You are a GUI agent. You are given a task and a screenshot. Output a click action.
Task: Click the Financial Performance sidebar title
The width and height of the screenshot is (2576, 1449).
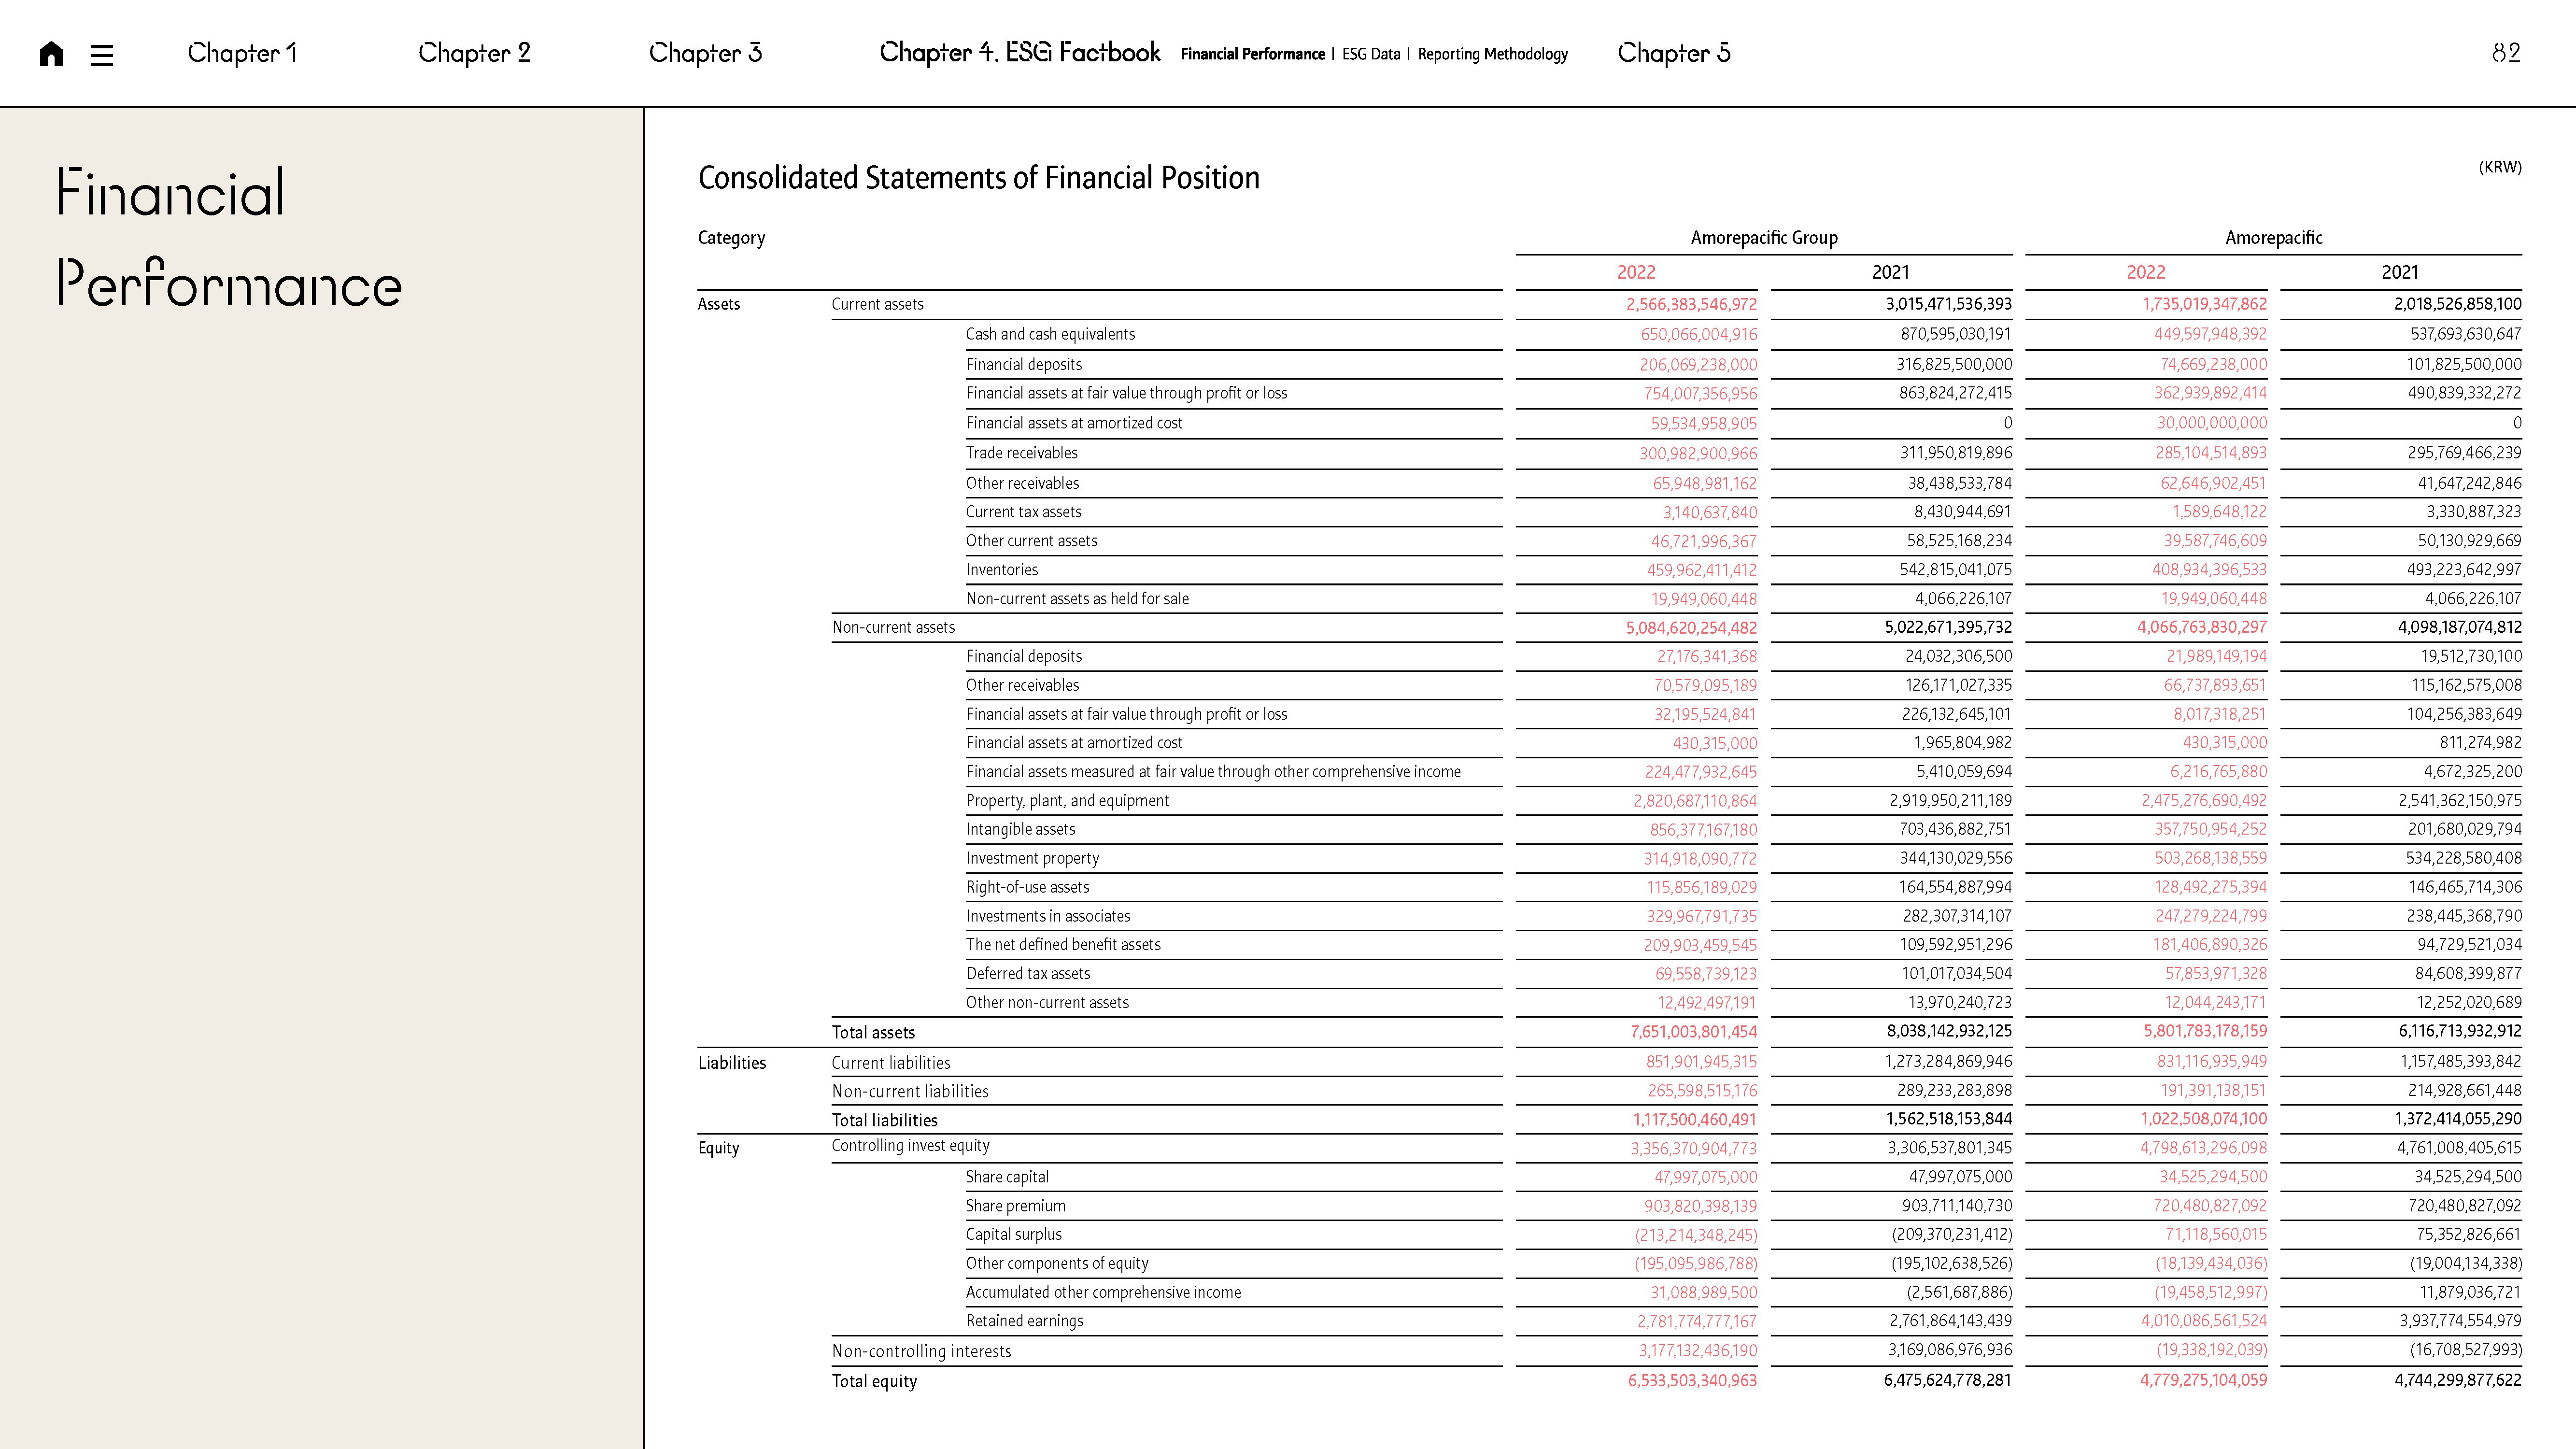tap(228, 238)
